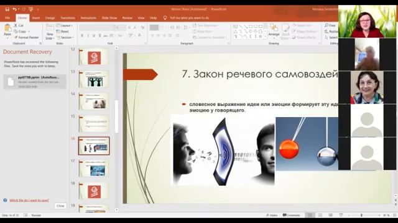398x223 pixels.
Task: Close the Document Recovery pane
Action: [x=60, y=206]
